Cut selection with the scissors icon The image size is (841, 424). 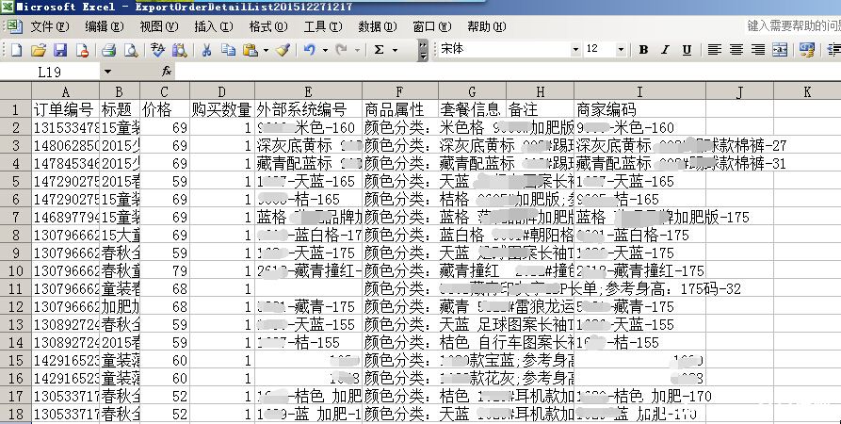coord(206,50)
